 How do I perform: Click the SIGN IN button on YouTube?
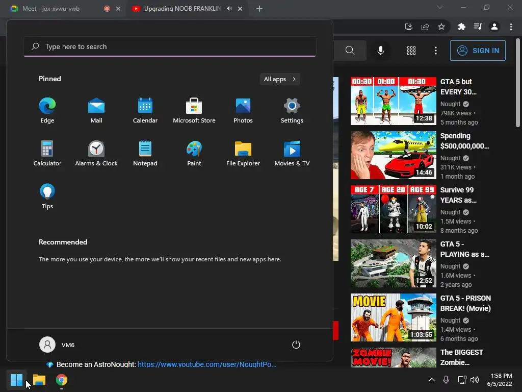(x=478, y=51)
